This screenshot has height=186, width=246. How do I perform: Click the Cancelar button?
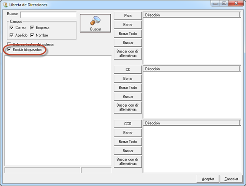[231, 179]
